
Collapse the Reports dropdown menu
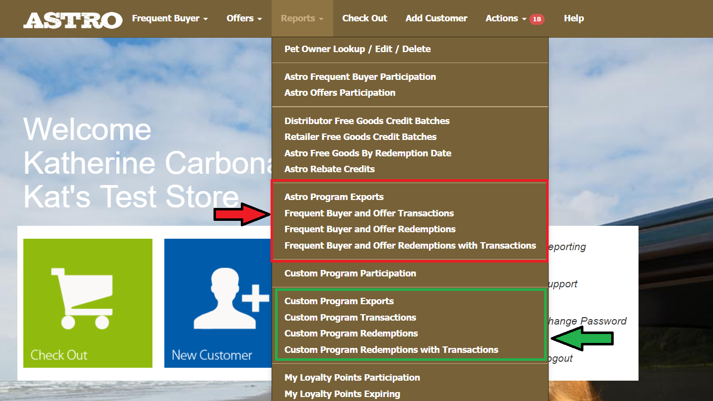302,18
